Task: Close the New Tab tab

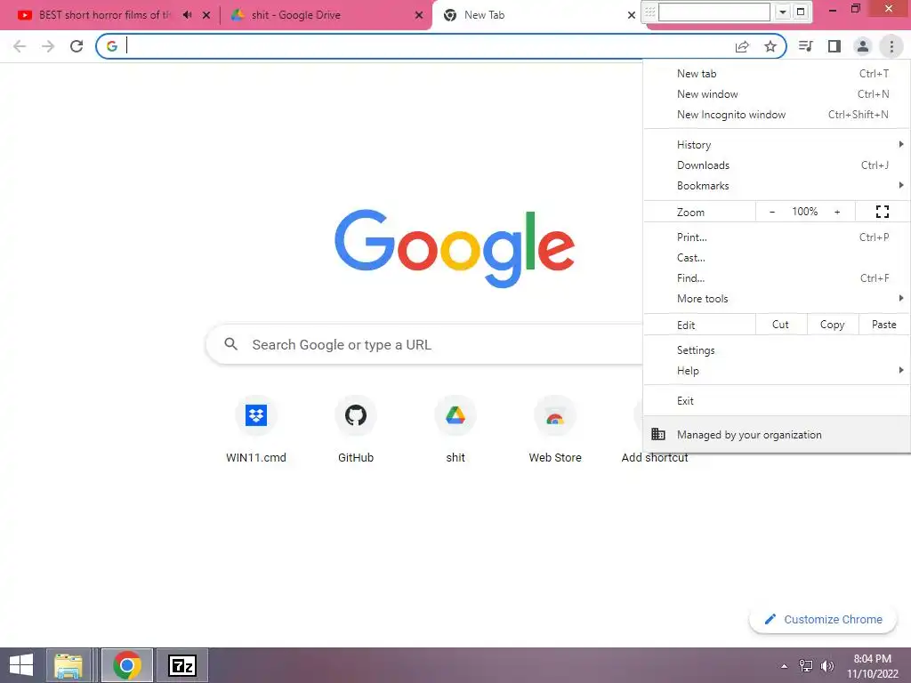Action: point(632,15)
